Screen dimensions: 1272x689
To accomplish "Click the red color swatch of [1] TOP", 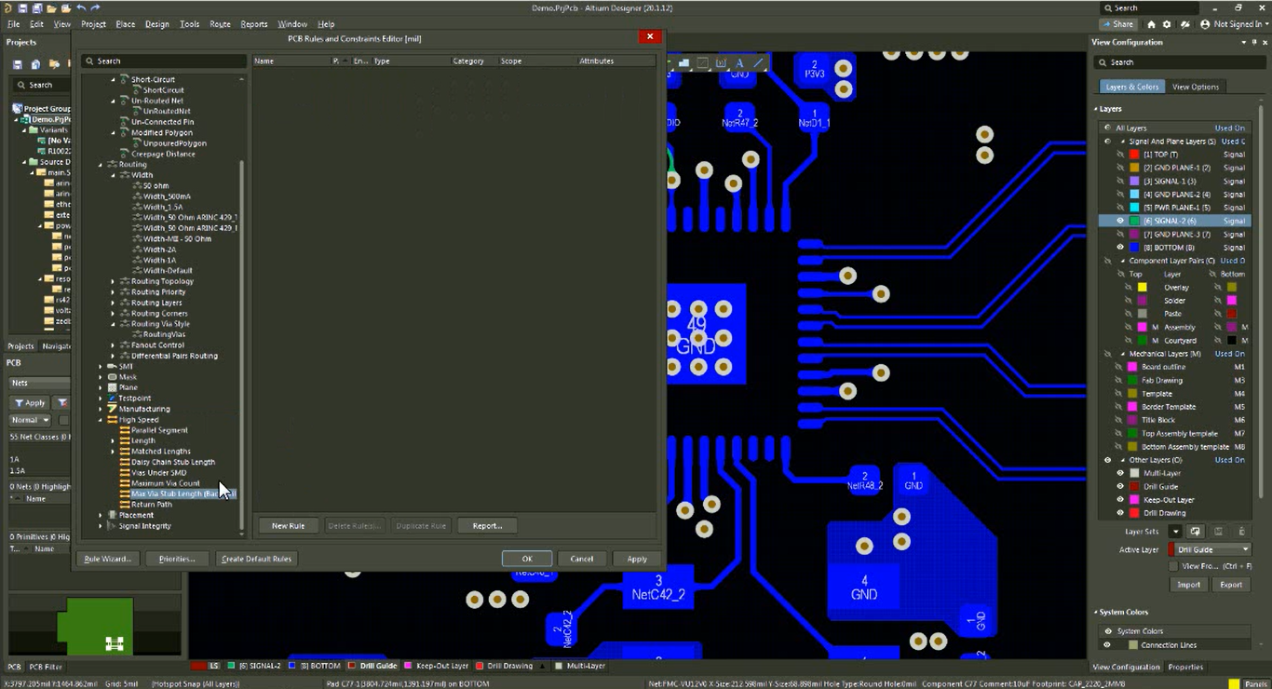I will coord(1134,155).
